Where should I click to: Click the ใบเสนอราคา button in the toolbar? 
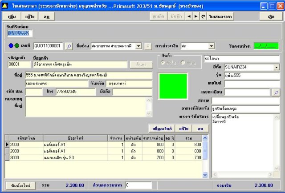(220, 16)
